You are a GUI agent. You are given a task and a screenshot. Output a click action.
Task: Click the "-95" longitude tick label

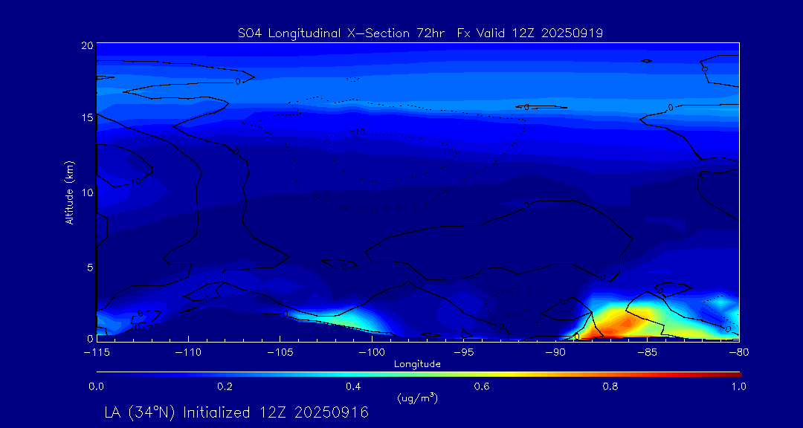(463, 353)
